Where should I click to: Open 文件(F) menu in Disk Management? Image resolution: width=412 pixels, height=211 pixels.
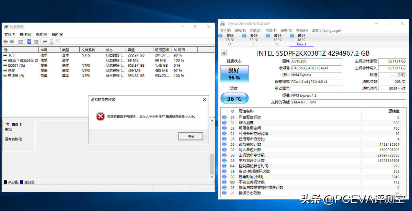pyautogui.click(x=10, y=34)
